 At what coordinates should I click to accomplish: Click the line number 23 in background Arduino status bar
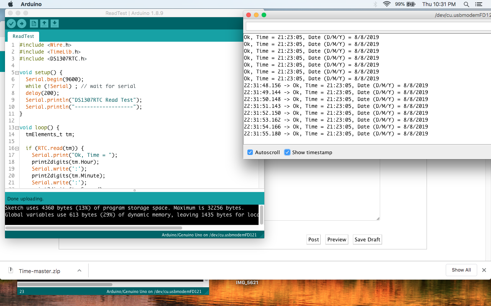[22, 291]
